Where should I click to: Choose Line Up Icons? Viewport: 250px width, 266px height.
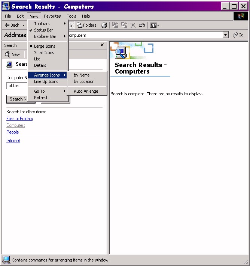48,81
